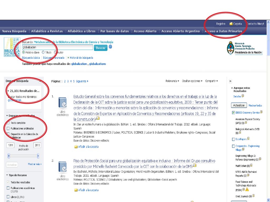
Task: Open Por bases de datos menu item
Action: [114, 31]
